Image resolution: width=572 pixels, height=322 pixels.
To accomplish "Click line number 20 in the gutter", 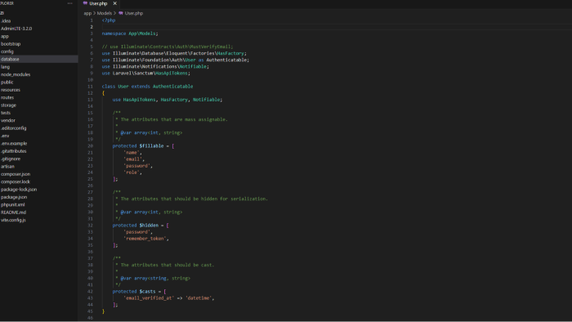I will point(90,145).
